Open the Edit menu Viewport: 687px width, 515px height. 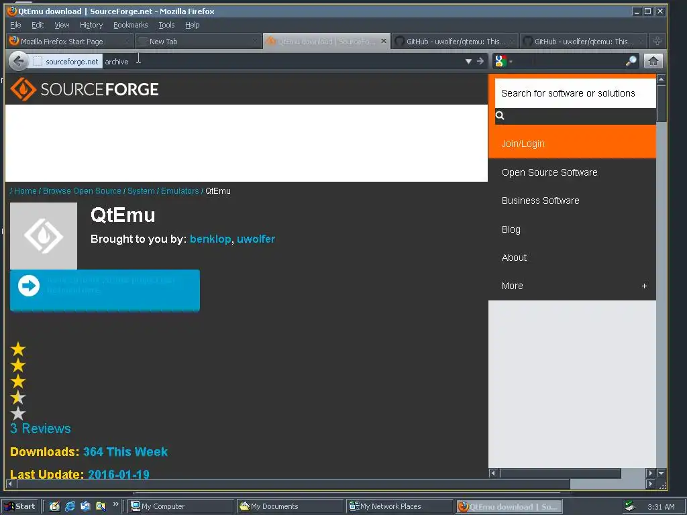point(38,25)
